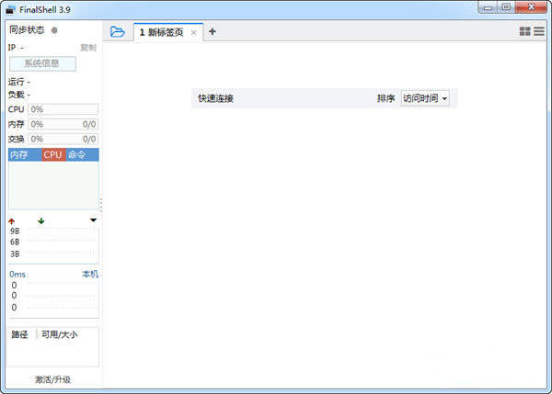Image resolution: width=552 pixels, height=394 pixels.
Task: Click the 复制 IP link
Action: coord(88,48)
